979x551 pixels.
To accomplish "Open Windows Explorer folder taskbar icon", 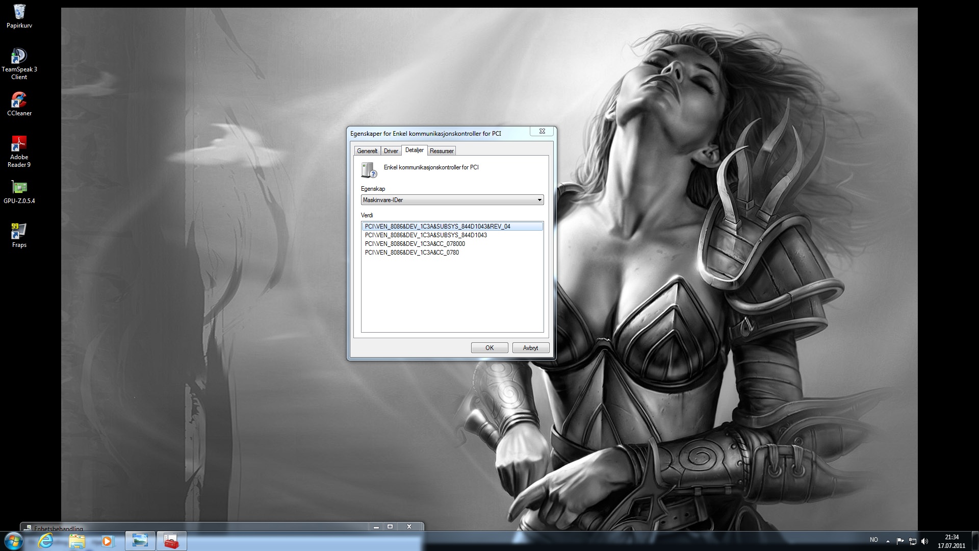I will (76, 541).
